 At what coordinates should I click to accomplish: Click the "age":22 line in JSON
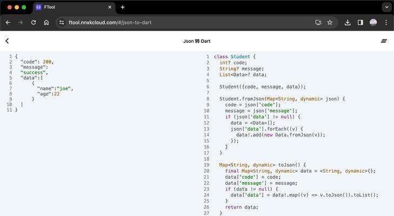[x=49, y=93]
